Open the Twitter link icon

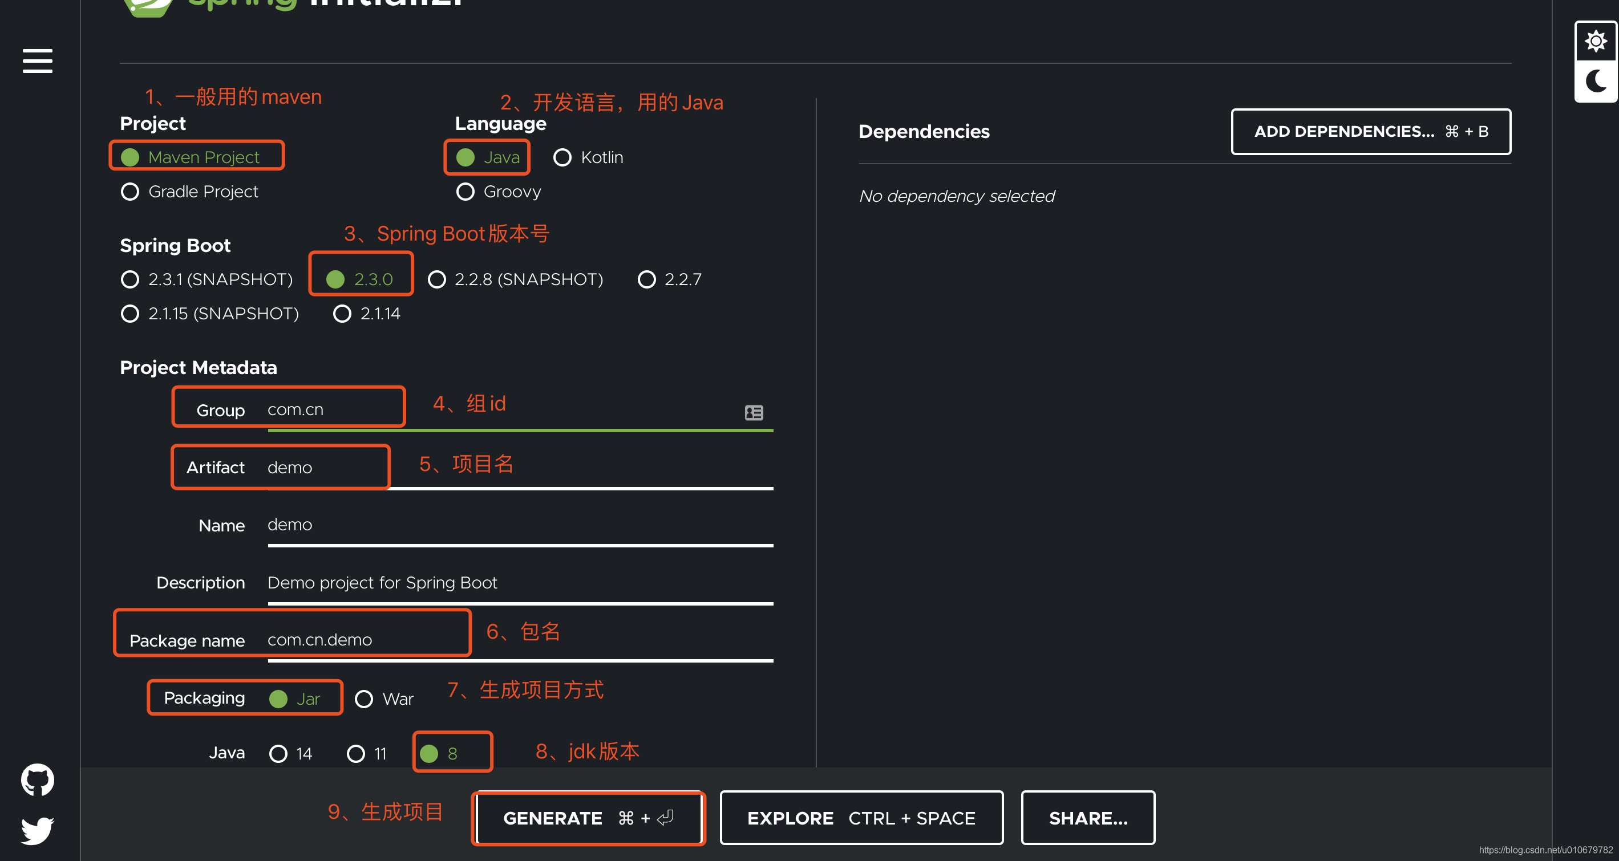38,830
